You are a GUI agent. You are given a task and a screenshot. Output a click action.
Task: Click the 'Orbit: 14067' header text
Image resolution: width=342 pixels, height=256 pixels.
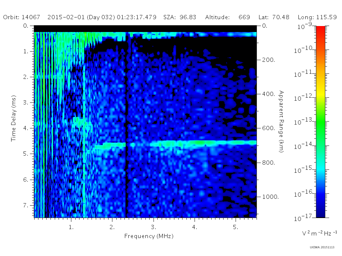(x=22, y=17)
